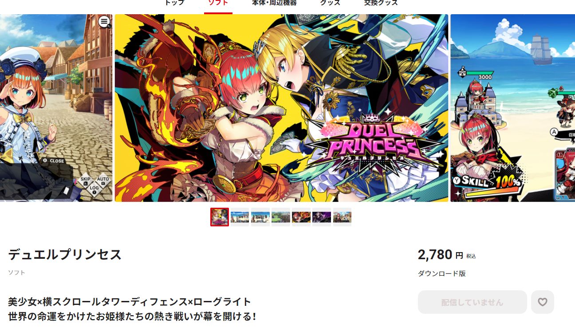Select the second thumbnail in the gallery strip
The image size is (575, 332).
(x=240, y=217)
